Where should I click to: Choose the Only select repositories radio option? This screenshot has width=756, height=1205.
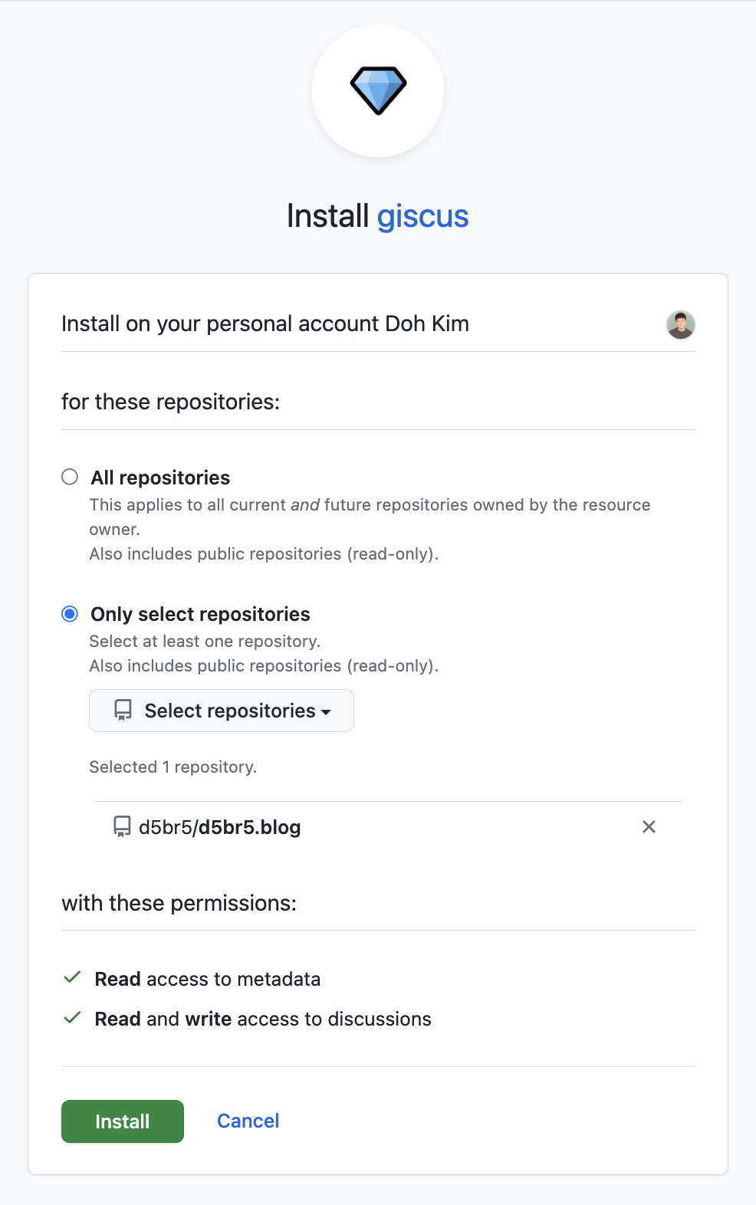point(70,613)
